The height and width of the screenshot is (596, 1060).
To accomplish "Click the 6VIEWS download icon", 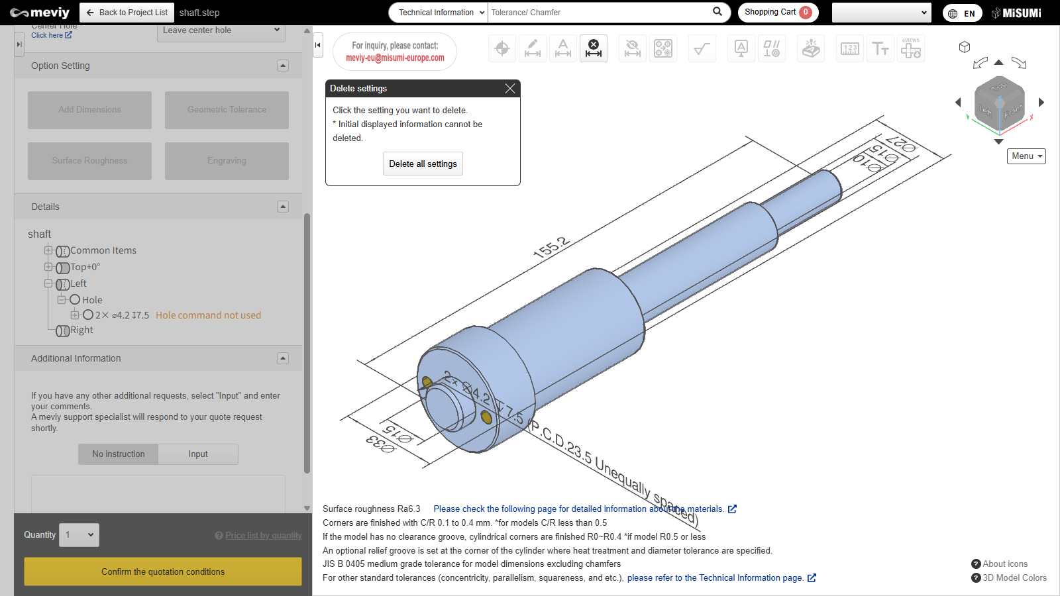I will pyautogui.click(x=910, y=48).
